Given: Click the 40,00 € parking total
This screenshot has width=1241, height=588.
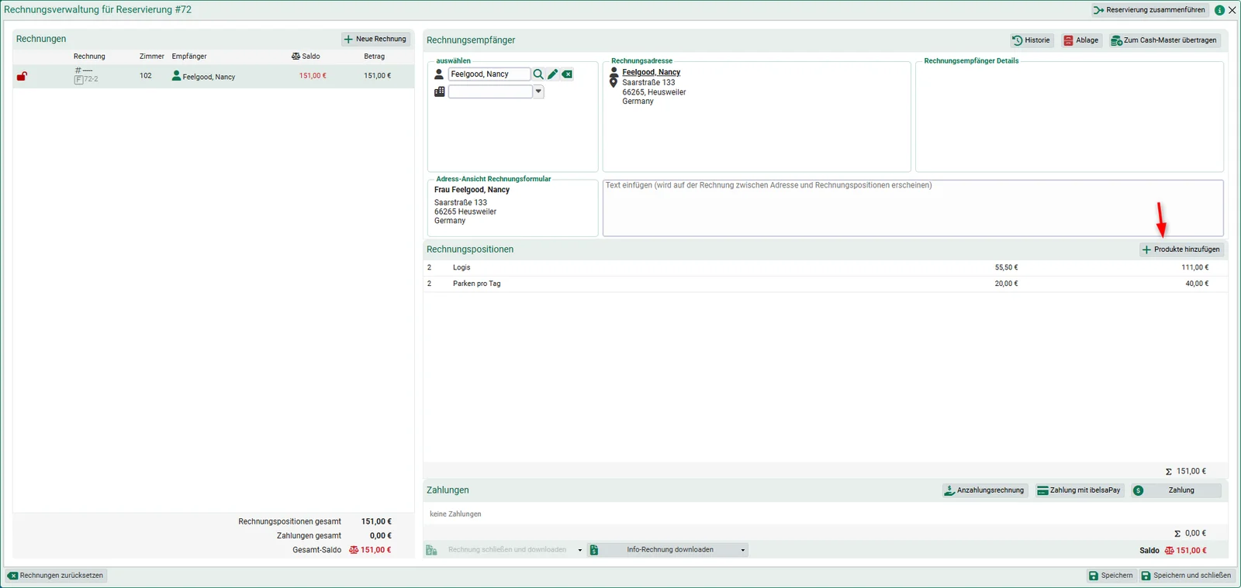Looking at the screenshot, I should coord(1196,284).
